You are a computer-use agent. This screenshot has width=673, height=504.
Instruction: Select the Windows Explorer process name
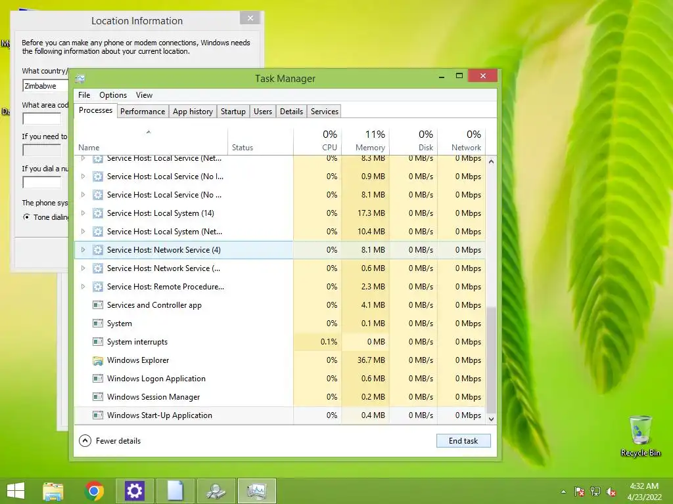[138, 360]
